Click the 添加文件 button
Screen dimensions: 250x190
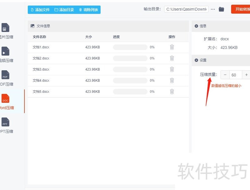[40, 10]
